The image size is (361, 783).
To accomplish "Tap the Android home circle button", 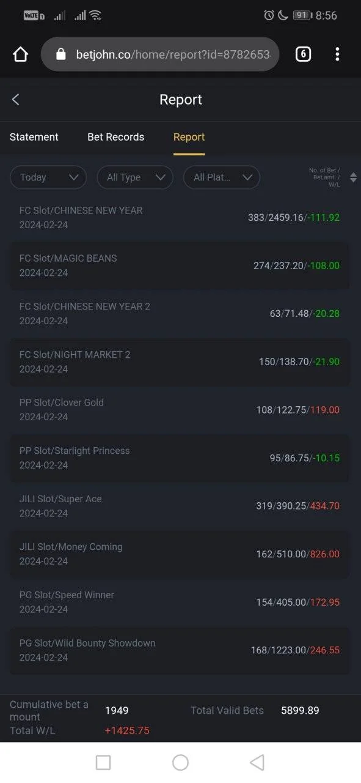I will [180, 762].
